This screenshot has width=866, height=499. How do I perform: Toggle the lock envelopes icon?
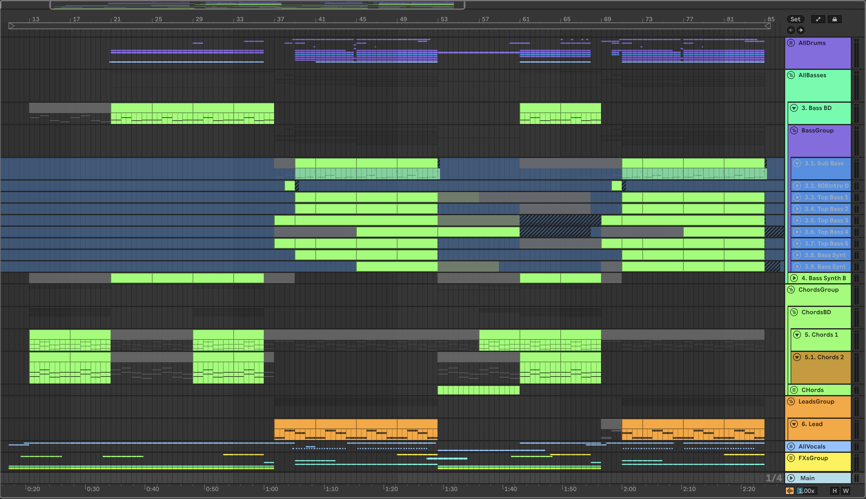pos(834,19)
